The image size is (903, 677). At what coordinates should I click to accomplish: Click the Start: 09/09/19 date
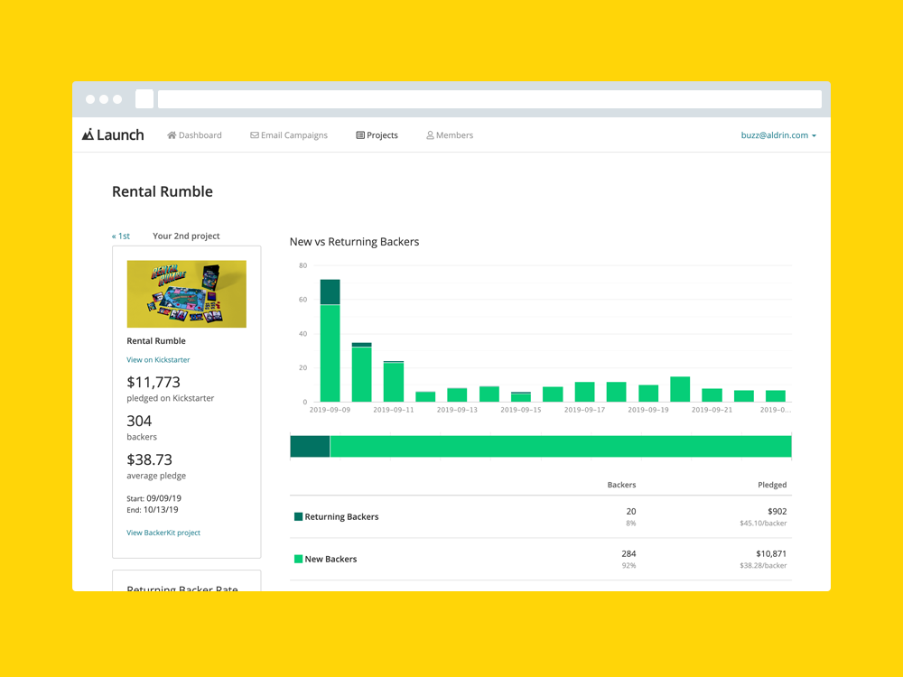pyautogui.click(x=154, y=498)
